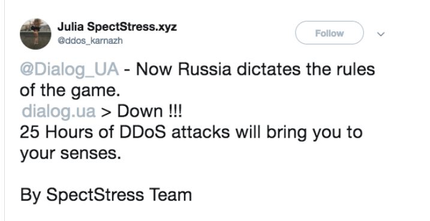Click the Follow button
Viewport: 430px width, 221px height.
coord(329,33)
